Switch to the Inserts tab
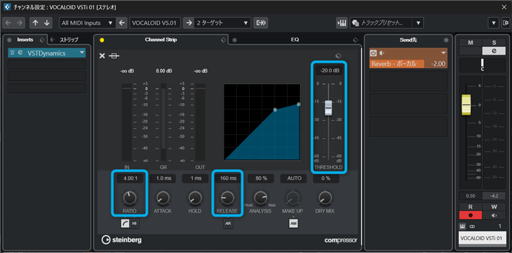The width and height of the screenshot is (512, 253). coord(25,40)
